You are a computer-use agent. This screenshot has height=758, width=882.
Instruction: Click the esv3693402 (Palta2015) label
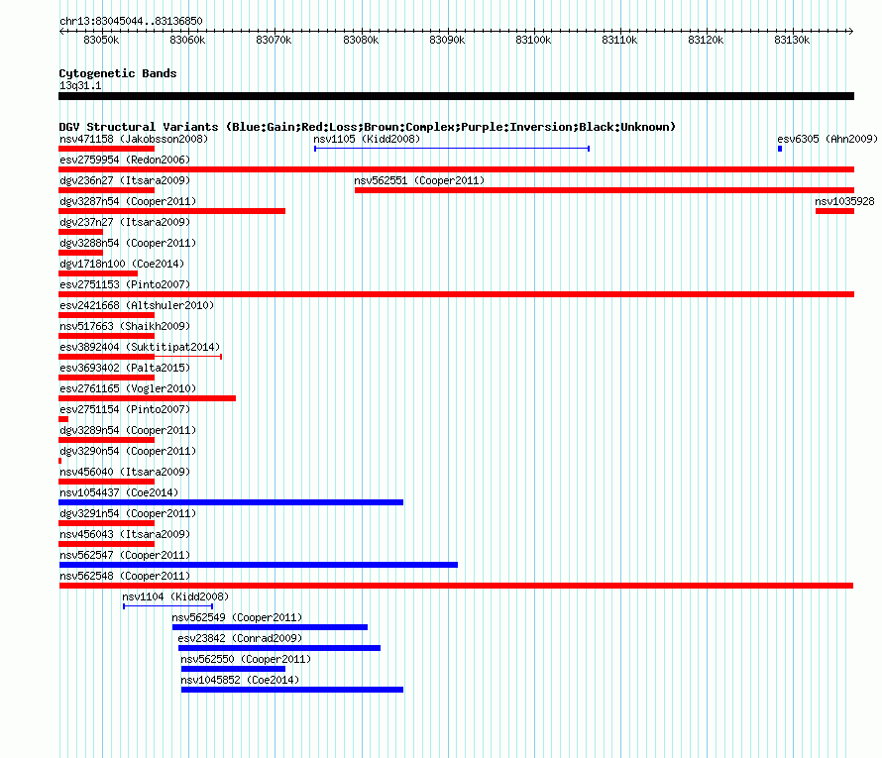click(x=125, y=368)
